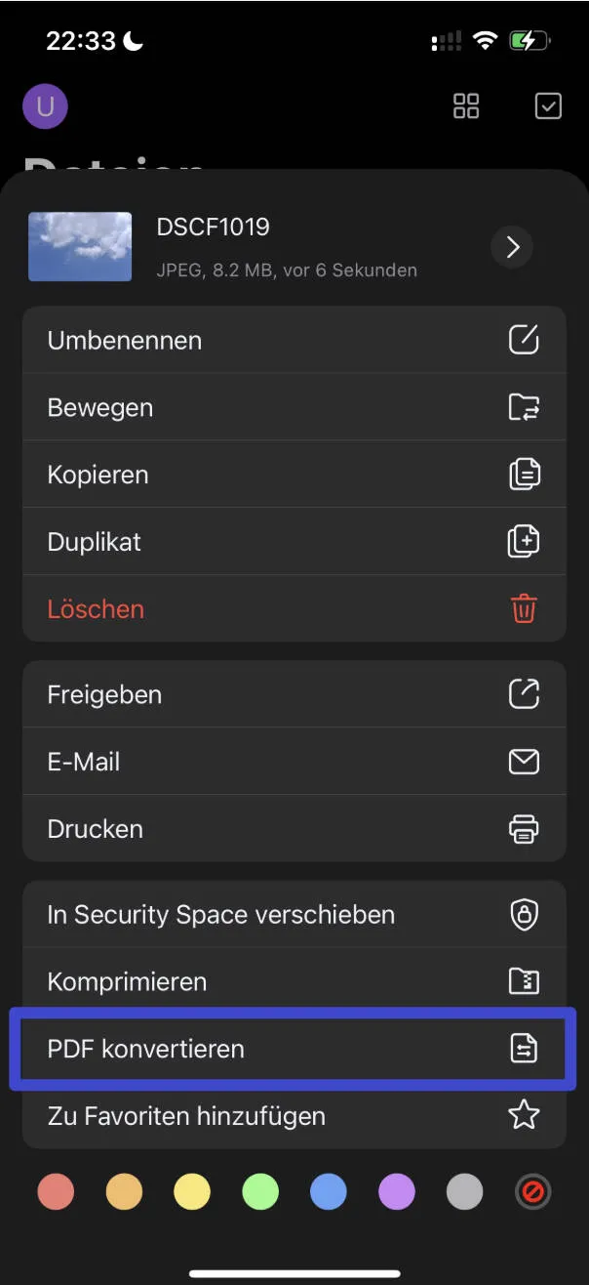Click the Freigeben share icon

pos(525,694)
